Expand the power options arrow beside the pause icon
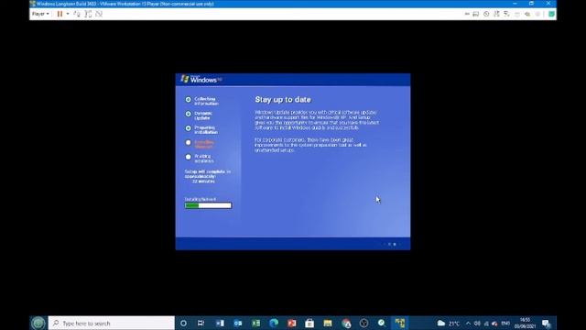The width and height of the screenshot is (586, 330). (x=68, y=14)
